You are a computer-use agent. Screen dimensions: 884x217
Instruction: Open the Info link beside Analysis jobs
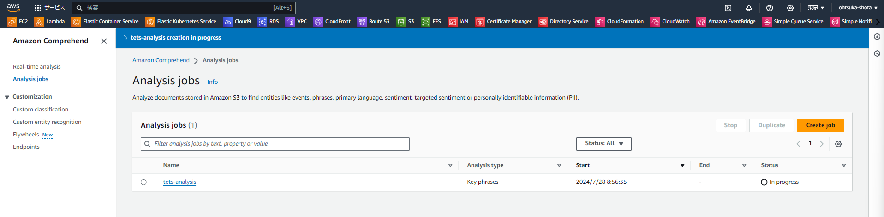pyautogui.click(x=212, y=82)
